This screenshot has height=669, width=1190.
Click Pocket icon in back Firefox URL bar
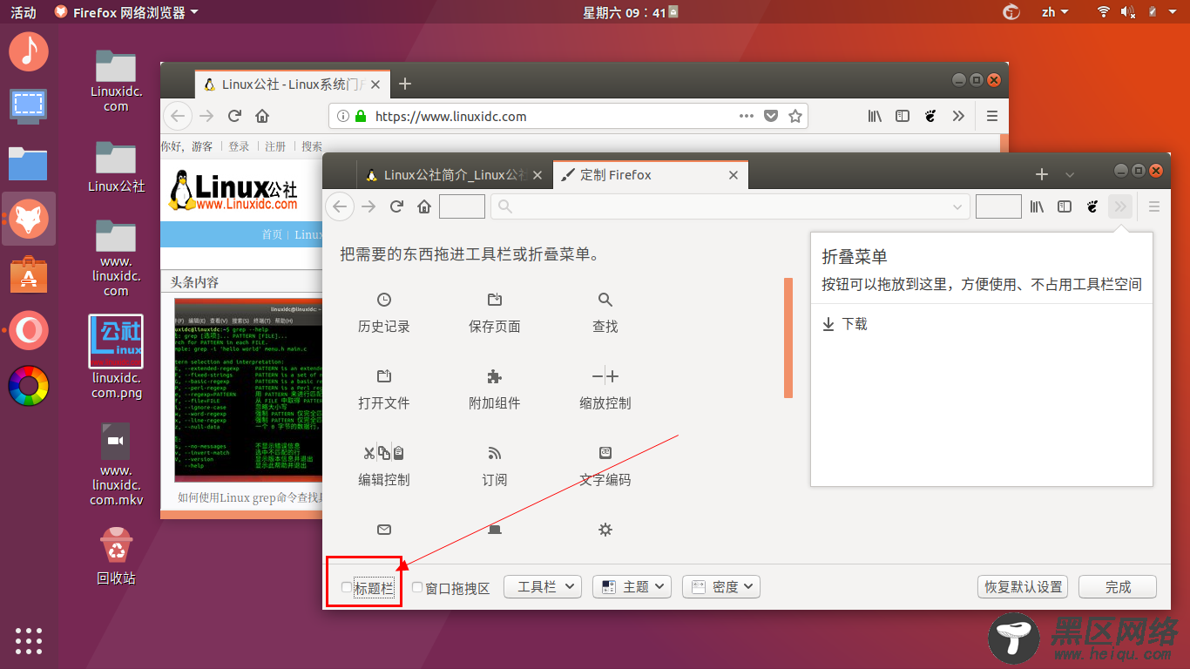pos(771,116)
